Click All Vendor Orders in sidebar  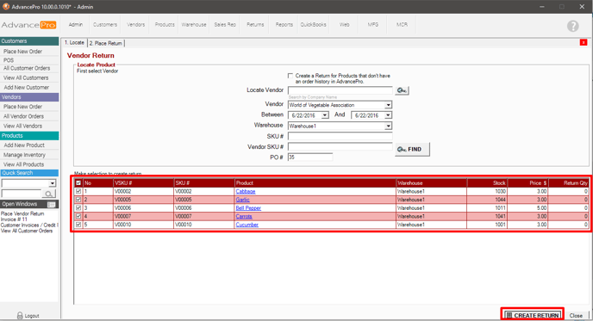23,116
